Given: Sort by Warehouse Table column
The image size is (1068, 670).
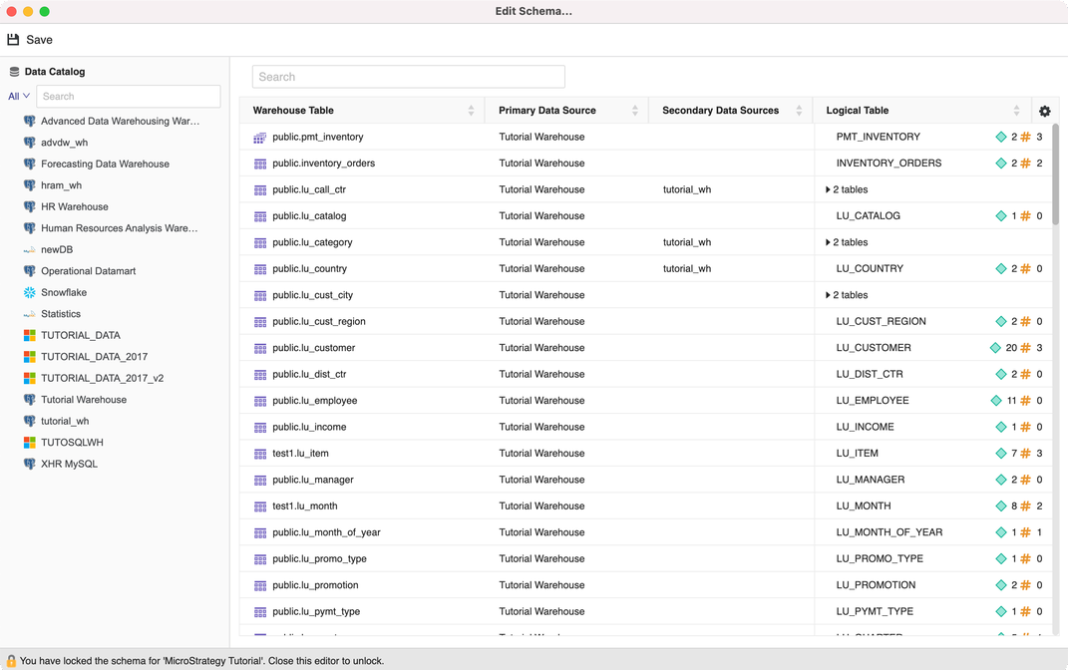Looking at the screenshot, I should coord(471,111).
